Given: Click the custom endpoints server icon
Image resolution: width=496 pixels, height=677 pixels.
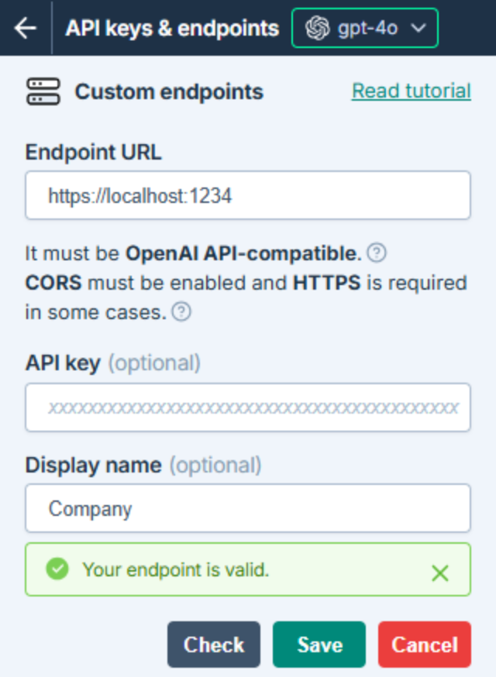Looking at the screenshot, I should click(43, 91).
